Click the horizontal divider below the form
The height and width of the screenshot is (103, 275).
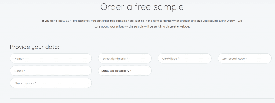pos(142,98)
